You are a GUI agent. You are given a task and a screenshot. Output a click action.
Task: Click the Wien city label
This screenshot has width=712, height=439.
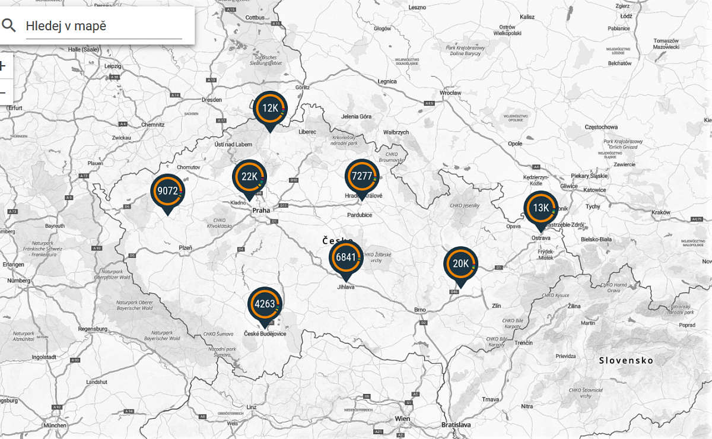pyautogui.click(x=402, y=418)
